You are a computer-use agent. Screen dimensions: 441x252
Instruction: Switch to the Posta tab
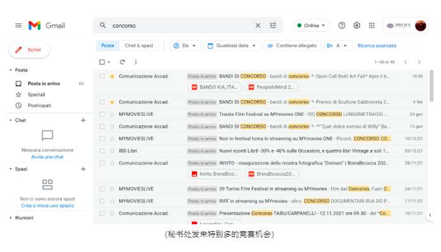[107, 45]
